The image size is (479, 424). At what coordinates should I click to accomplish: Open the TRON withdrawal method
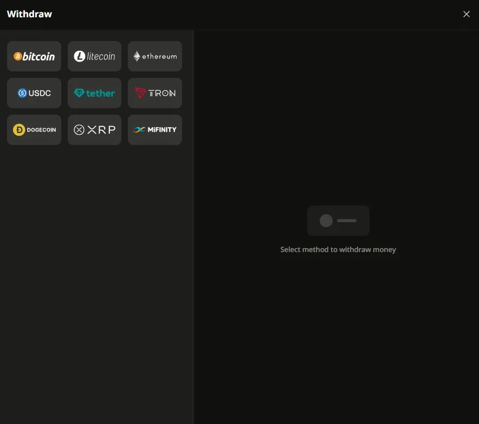pos(155,93)
